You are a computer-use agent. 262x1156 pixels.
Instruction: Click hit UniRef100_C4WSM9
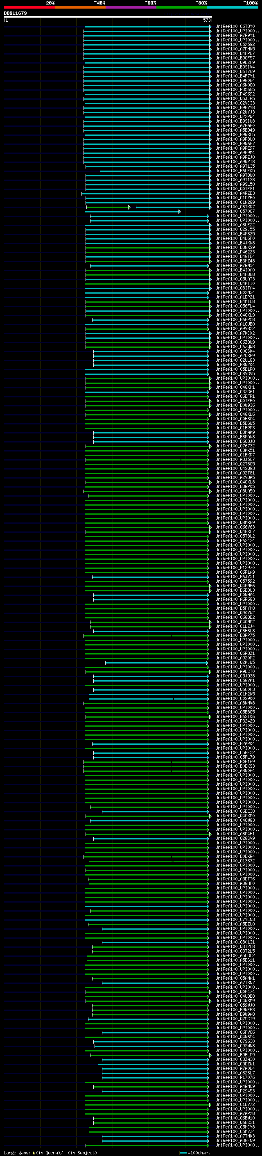point(235,1001)
